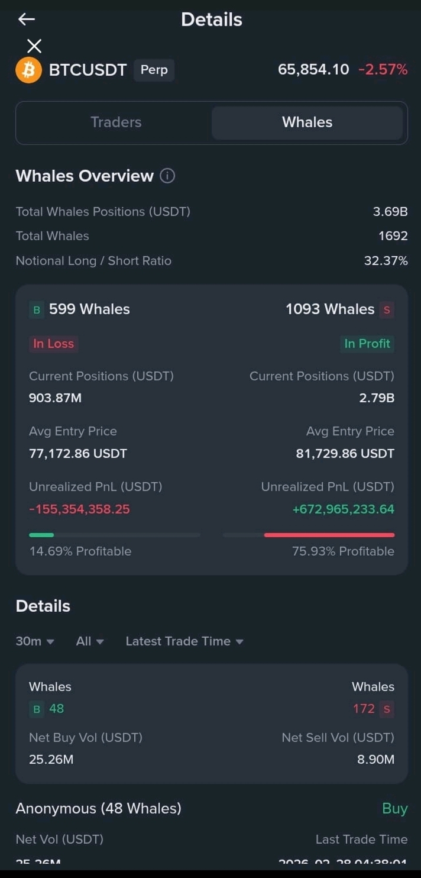The image size is (421, 878).
Task: Tap the green B icon next to 48
Action: [x=37, y=709]
